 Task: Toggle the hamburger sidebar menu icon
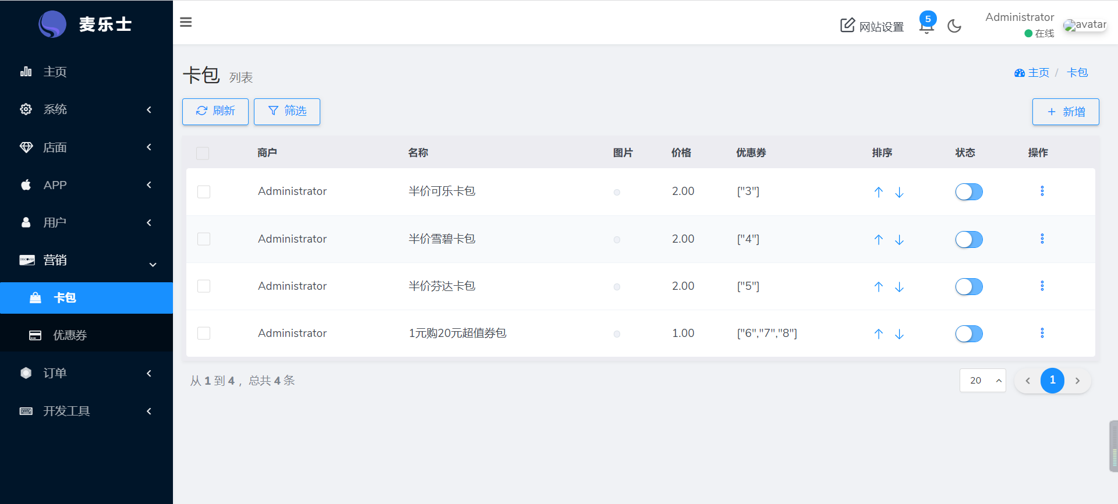click(x=186, y=22)
